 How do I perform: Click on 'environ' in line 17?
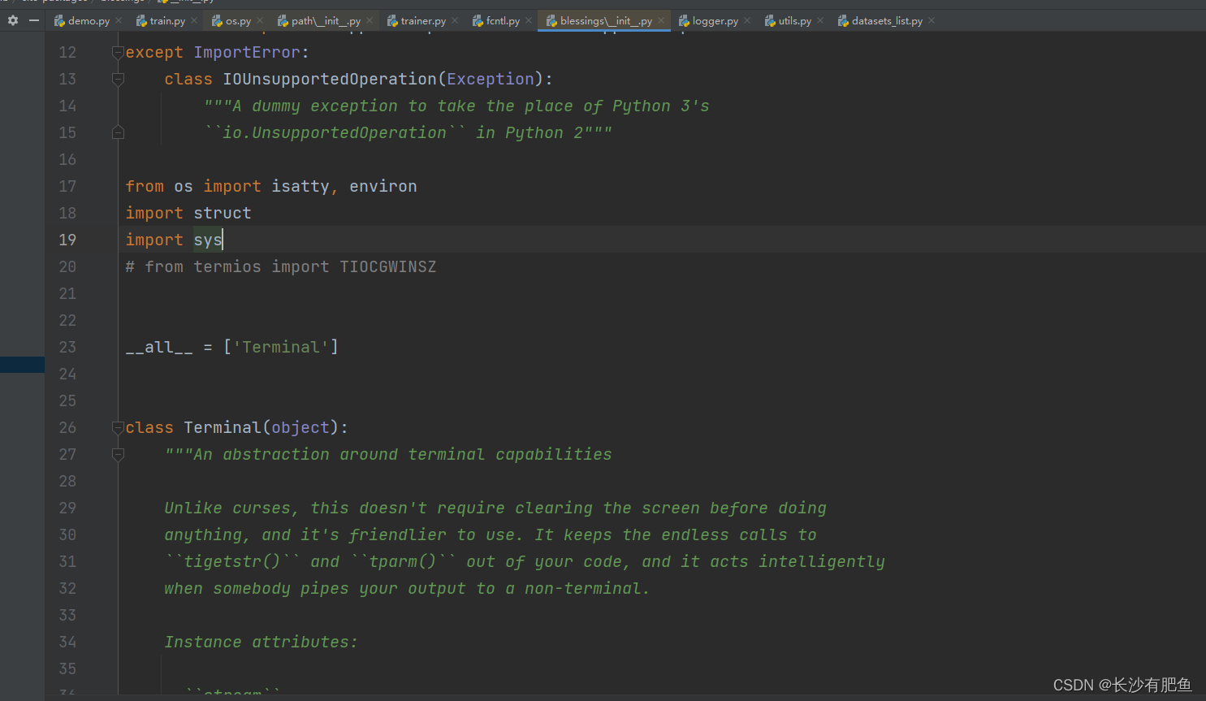click(383, 186)
